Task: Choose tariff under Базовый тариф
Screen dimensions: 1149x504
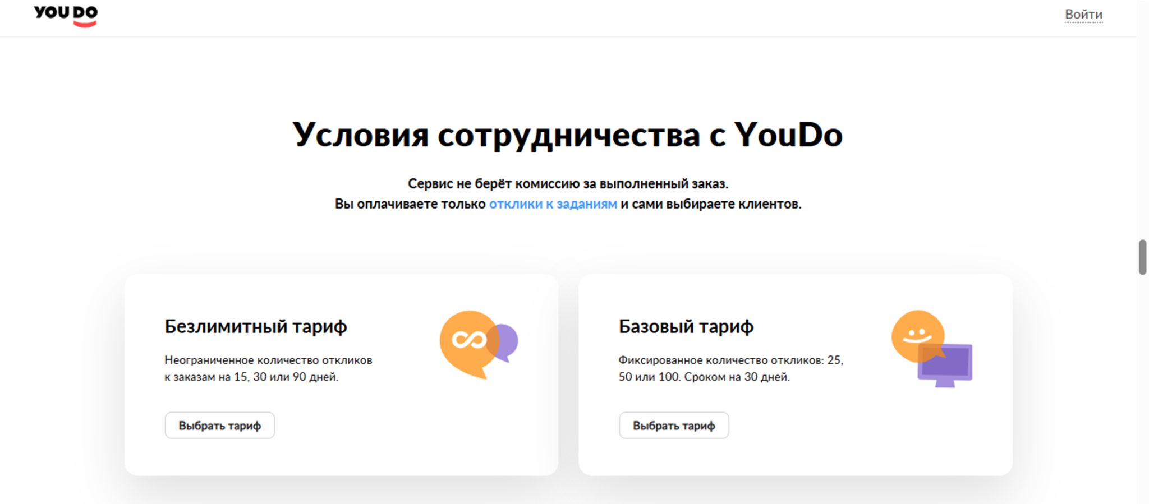Action: pos(674,426)
